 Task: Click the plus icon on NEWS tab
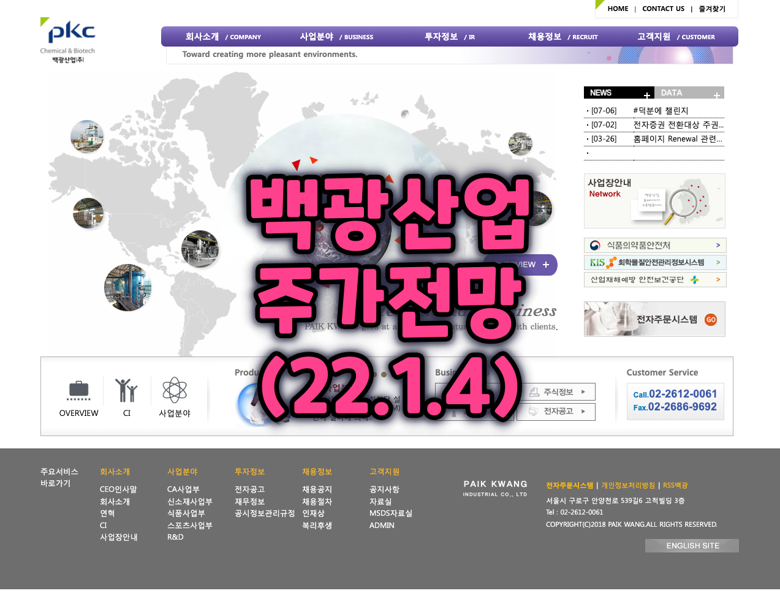coord(647,96)
